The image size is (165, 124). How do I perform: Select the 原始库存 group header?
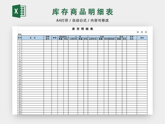coord(63,37)
